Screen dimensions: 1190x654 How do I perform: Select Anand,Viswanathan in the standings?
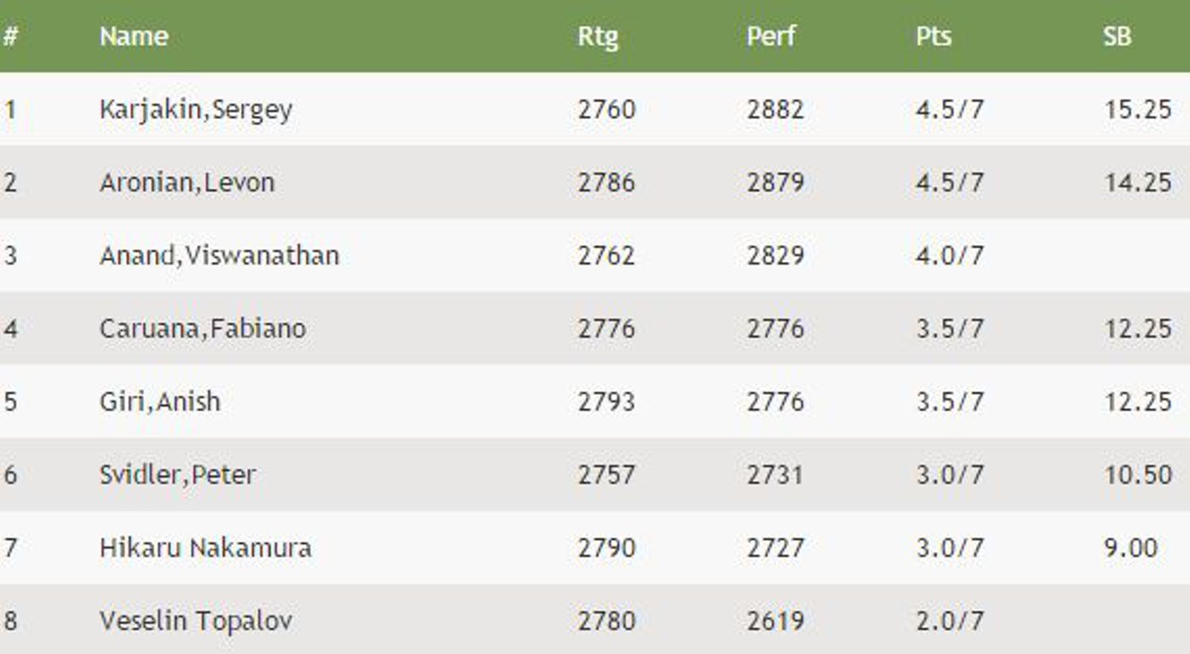(x=219, y=255)
